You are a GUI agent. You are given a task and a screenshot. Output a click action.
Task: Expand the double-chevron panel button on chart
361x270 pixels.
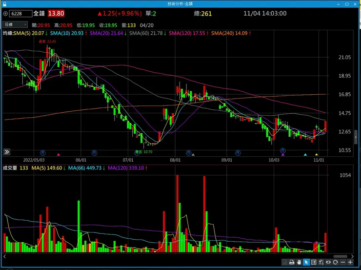point(7,152)
